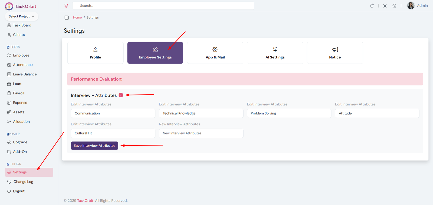The height and width of the screenshot is (205, 433).
Task: Expand the Select Project dropdown
Action: click(21, 16)
